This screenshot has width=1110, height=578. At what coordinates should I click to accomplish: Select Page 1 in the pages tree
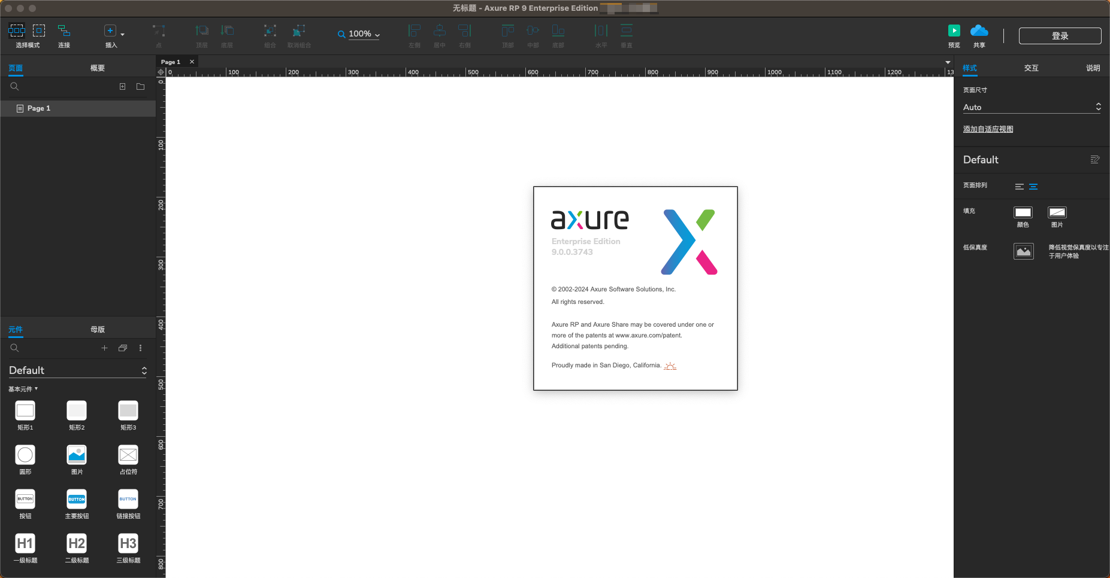[78, 108]
